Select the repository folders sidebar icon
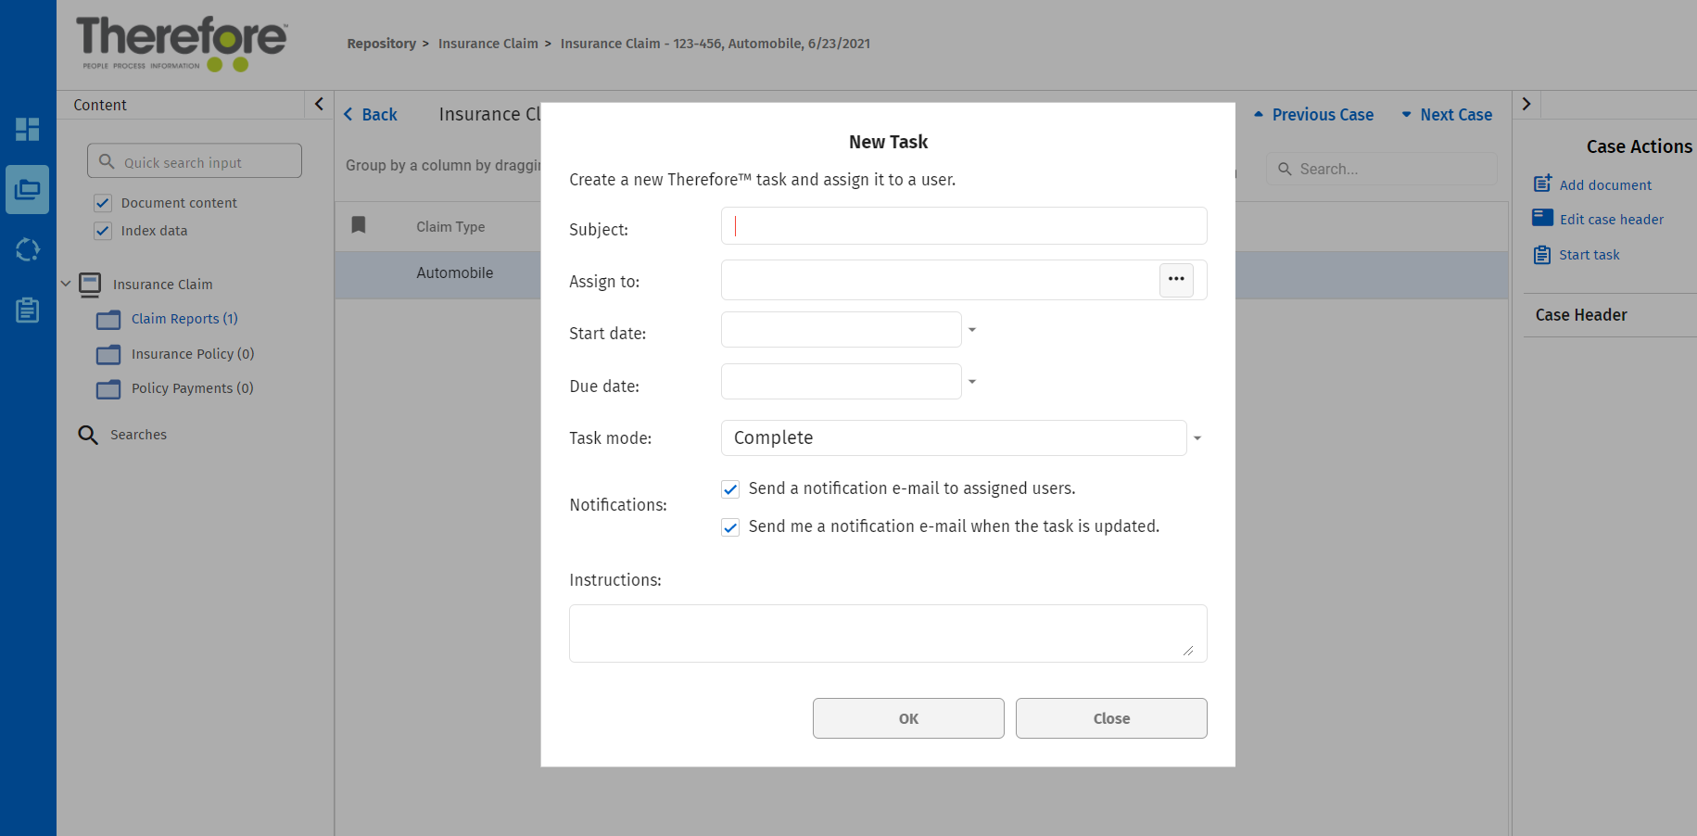Image resolution: width=1697 pixels, height=836 pixels. coord(28,190)
